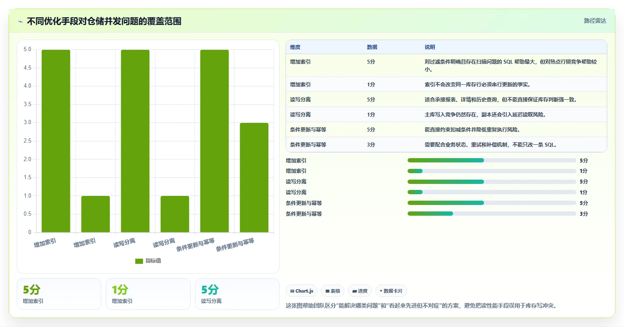Click the page title 不同优化手段对仓储并发问题的覆盖范围
624x327 pixels.
coord(104,21)
